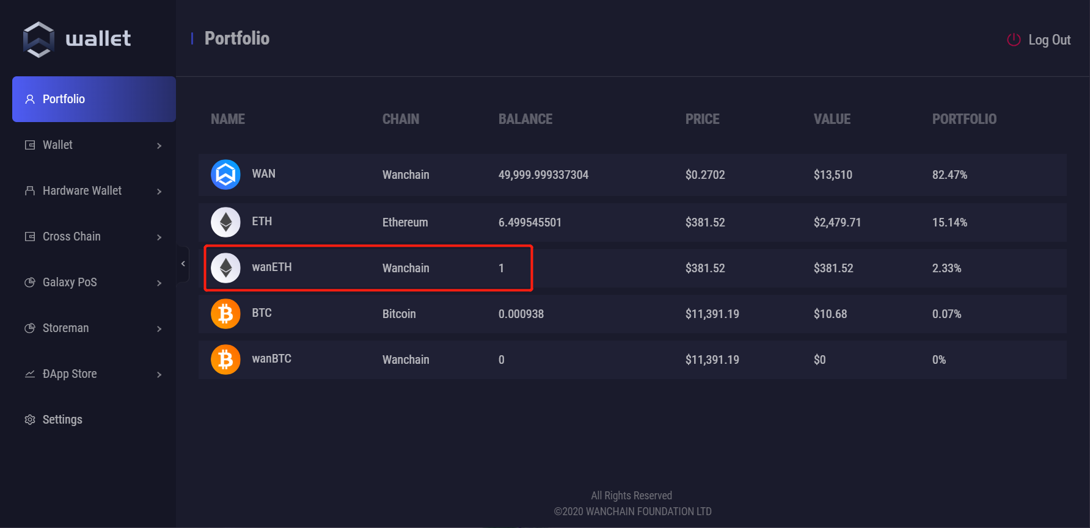Click the red Log Out power icon
Viewport: 1090px width, 528px height.
pos(1014,40)
